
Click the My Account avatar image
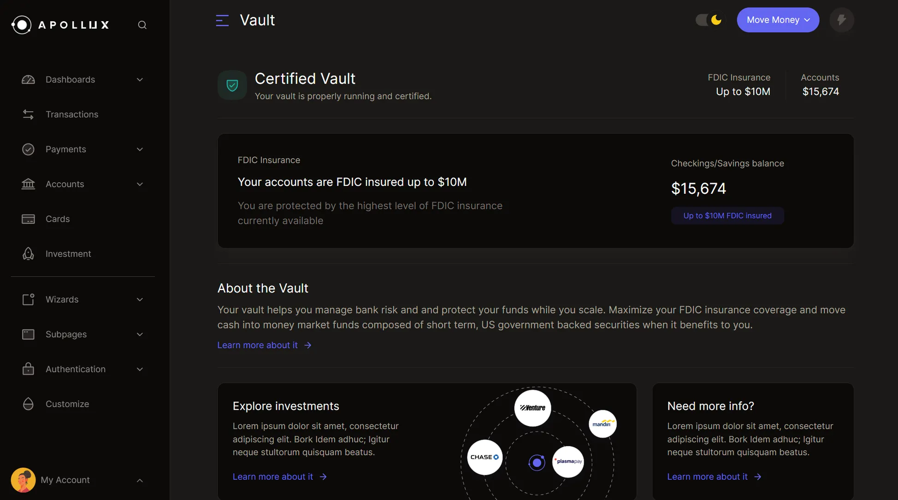[23, 480]
